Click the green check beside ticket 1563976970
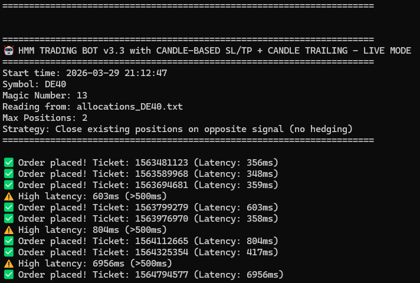Image resolution: width=420 pixels, height=283 pixels. tap(9, 219)
